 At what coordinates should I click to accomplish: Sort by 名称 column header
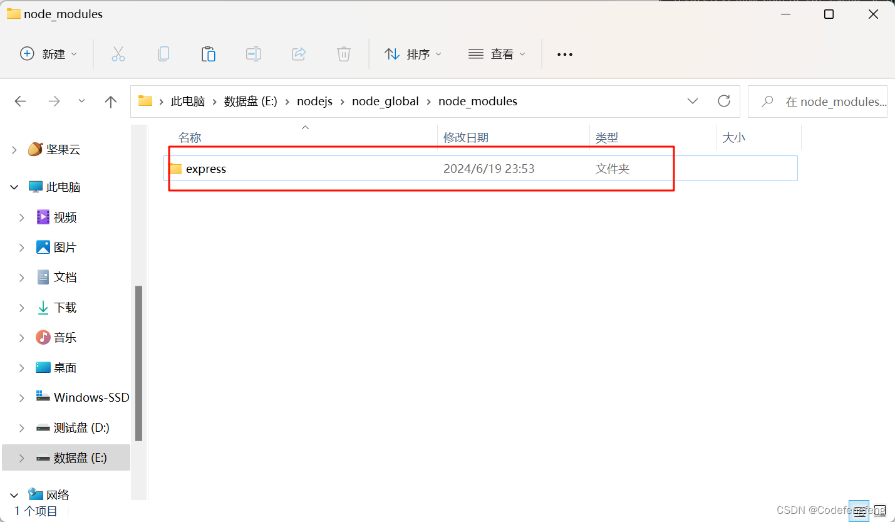(x=190, y=137)
